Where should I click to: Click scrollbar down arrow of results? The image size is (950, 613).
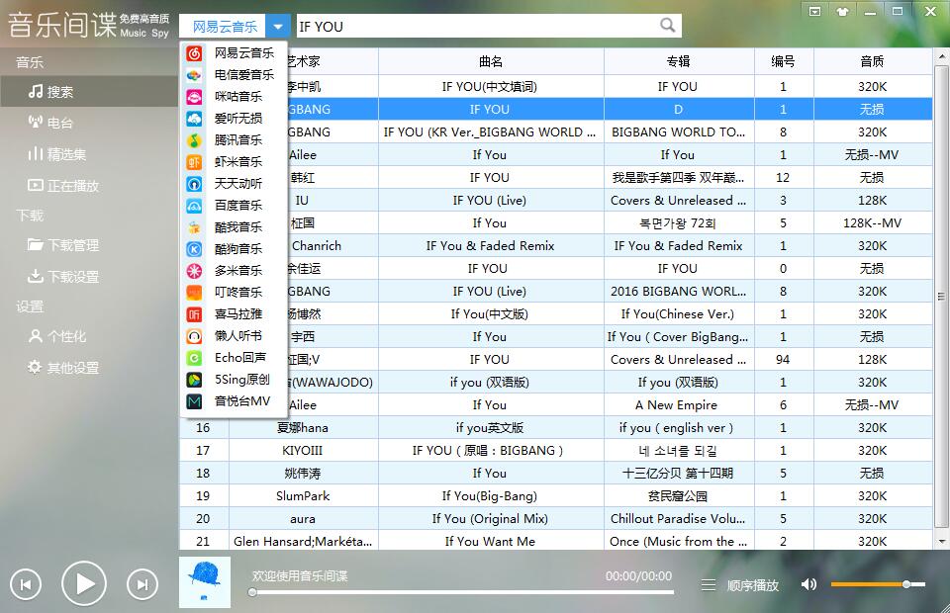(x=941, y=541)
